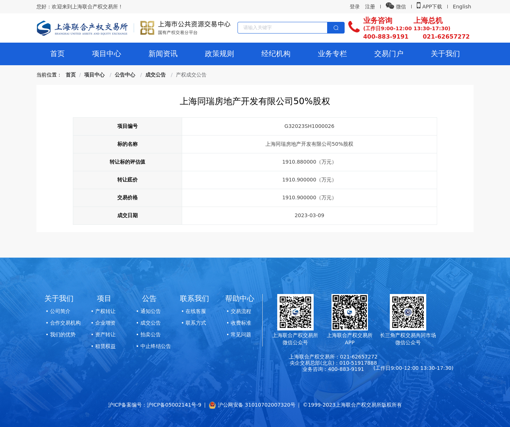Image resolution: width=510 pixels, height=427 pixels.
Task: Open footer link 收费标准
Action: [241, 323]
